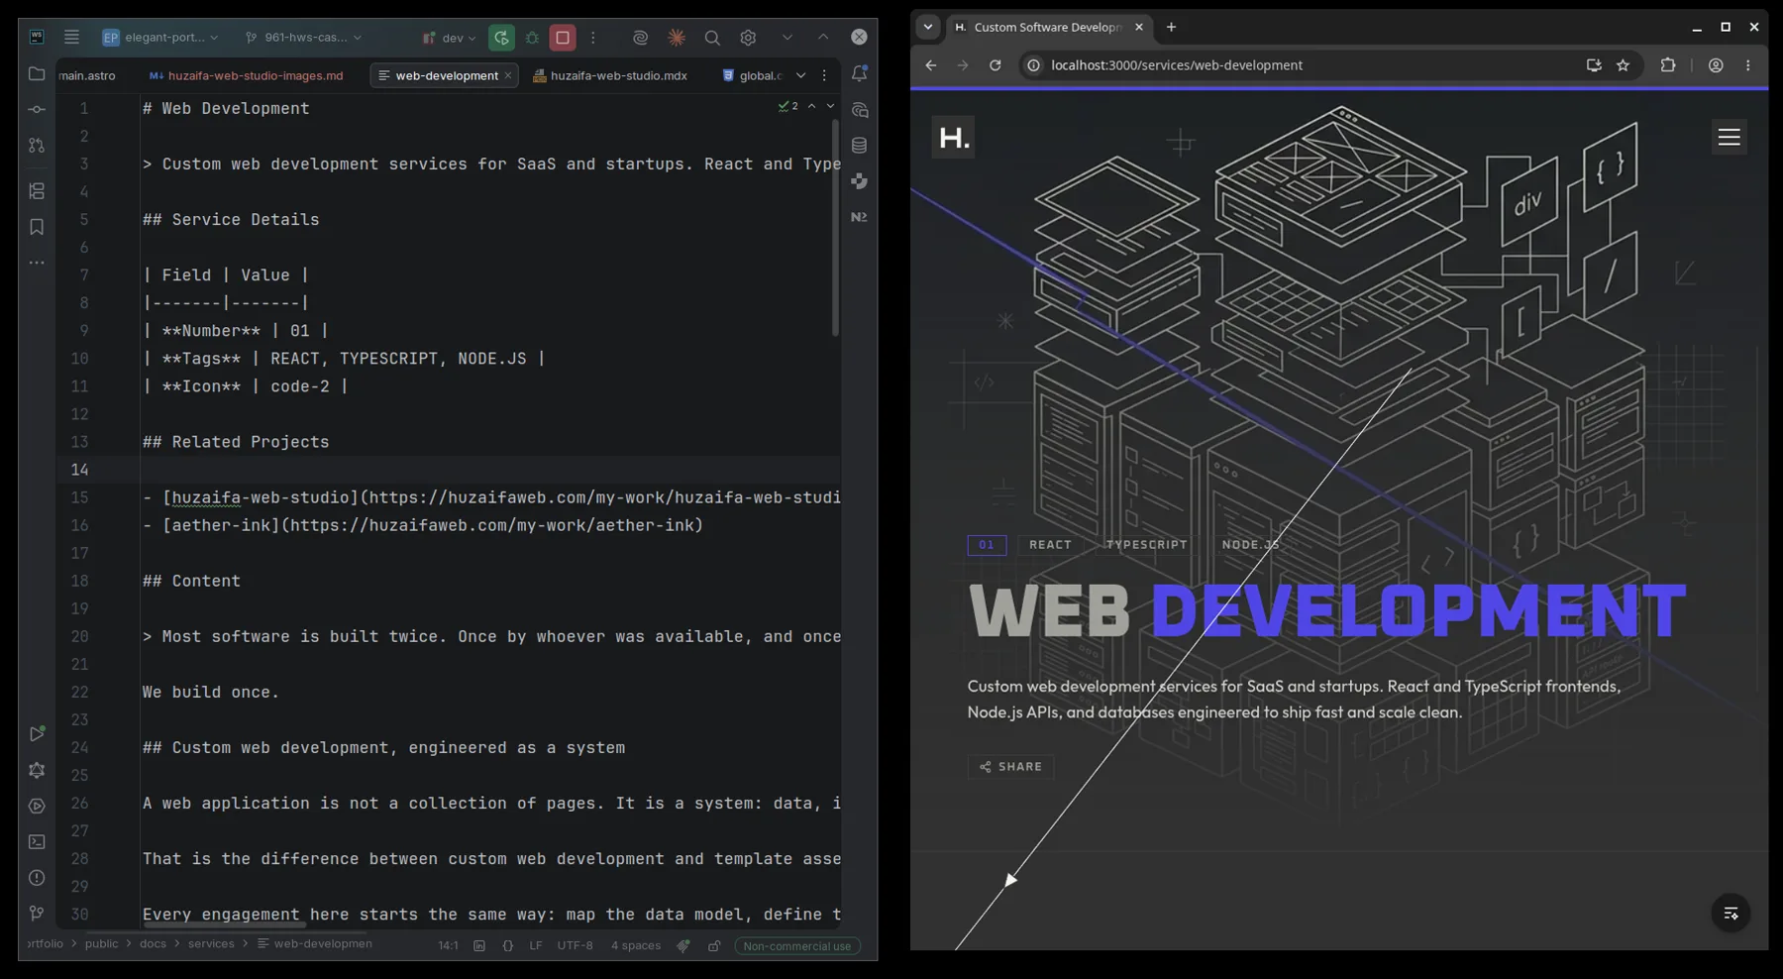Click 4 spaces indent setting
The height and width of the screenshot is (979, 1783).
click(x=636, y=945)
